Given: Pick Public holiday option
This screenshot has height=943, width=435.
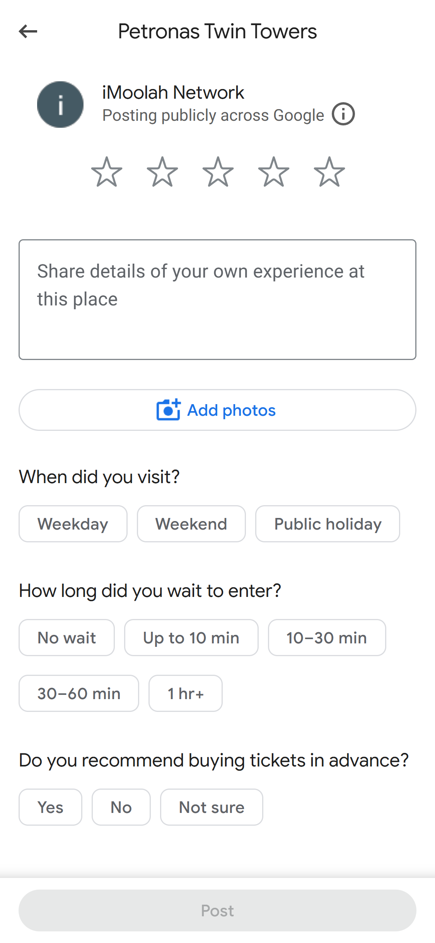Looking at the screenshot, I should pyautogui.click(x=328, y=524).
